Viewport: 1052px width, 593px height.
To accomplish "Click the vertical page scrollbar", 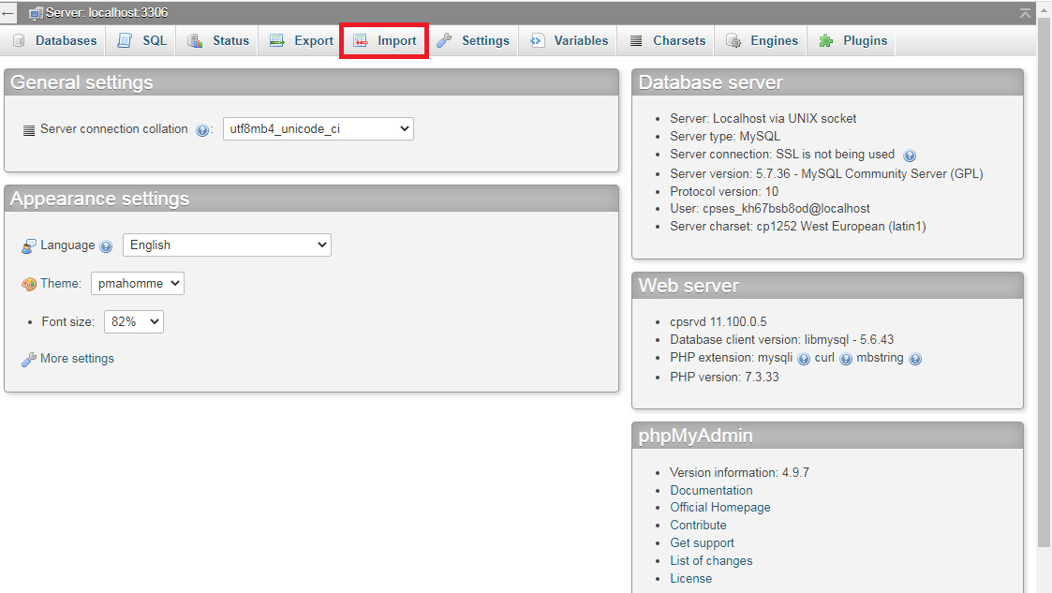I will 1044,282.
